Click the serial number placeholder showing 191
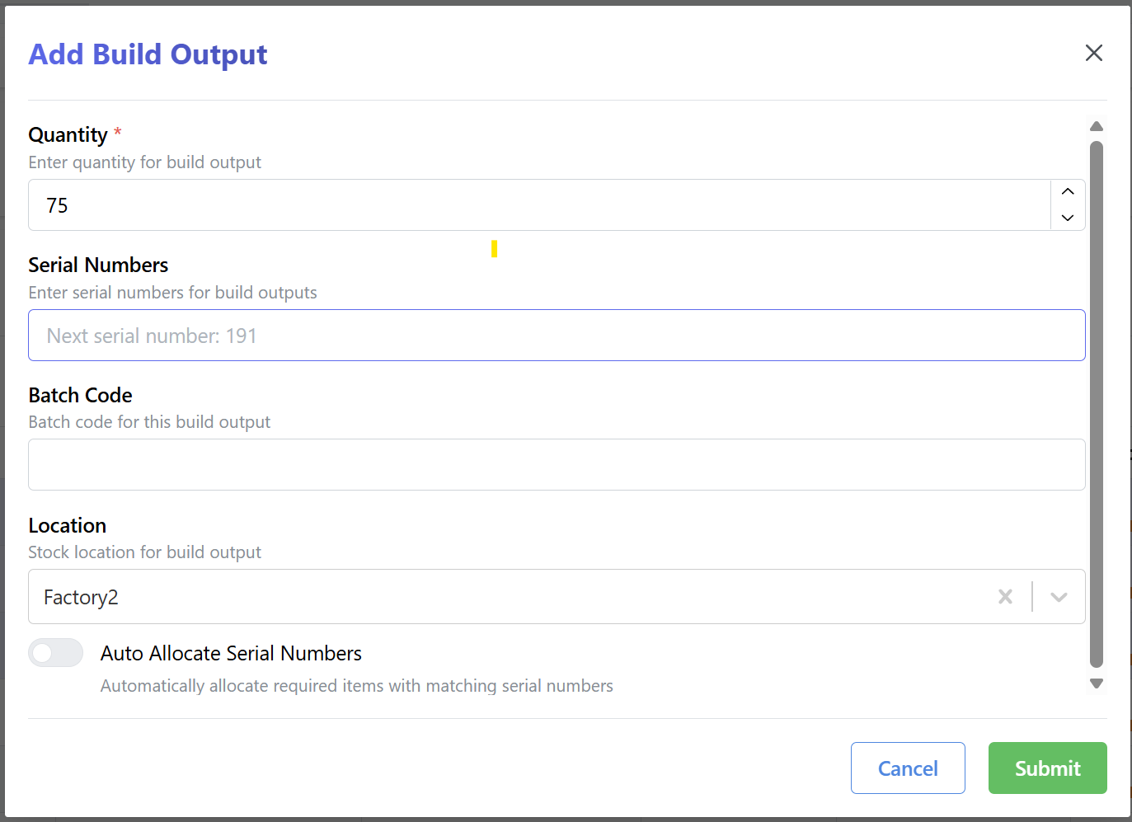1132x822 pixels. coord(152,335)
